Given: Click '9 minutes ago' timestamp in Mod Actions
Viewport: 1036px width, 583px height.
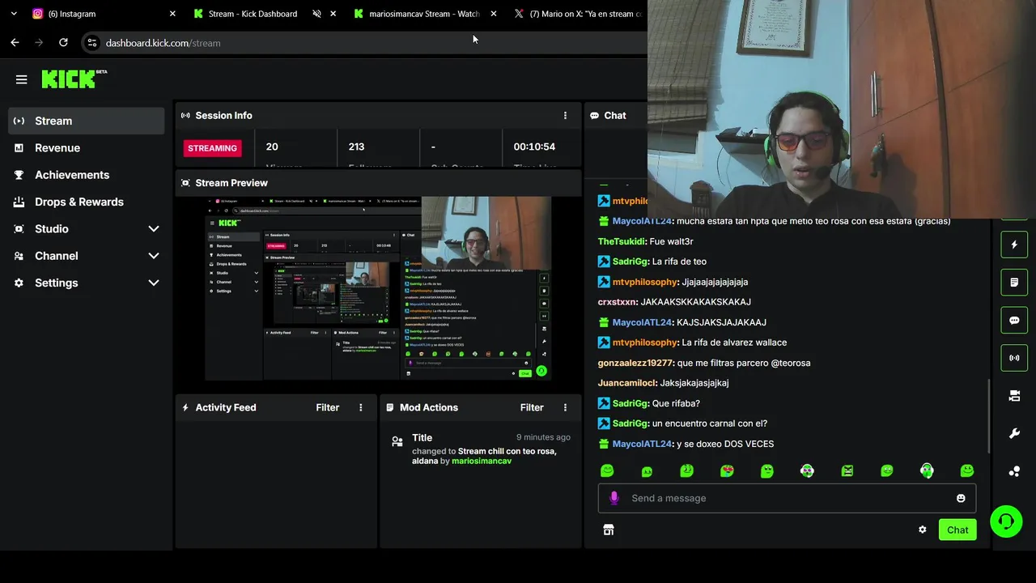Looking at the screenshot, I should 543,437.
